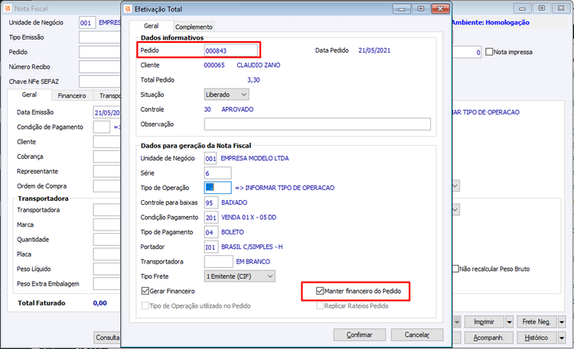Click the Total Pedido value 3,30
The width and height of the screenshot is (574, 349).
(x=253, y=79)
